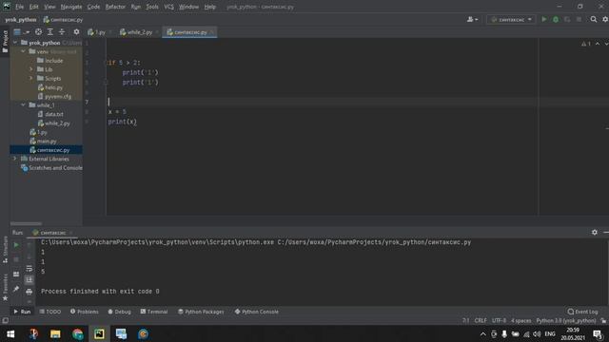Run with Coverage from top toolbar
Screen dimensions: 609x342
point(567,19)
